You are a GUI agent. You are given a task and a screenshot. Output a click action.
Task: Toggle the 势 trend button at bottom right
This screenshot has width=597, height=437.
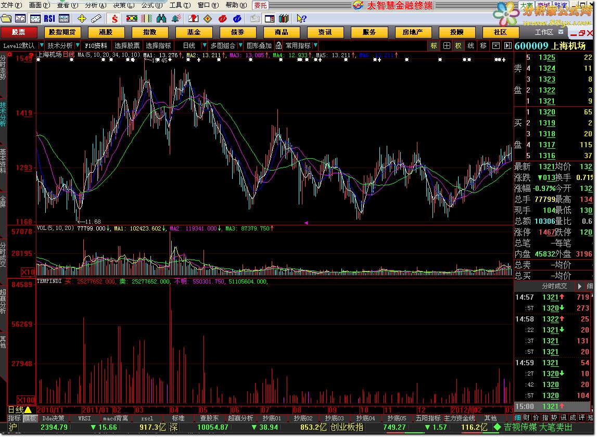pos(554,418)
